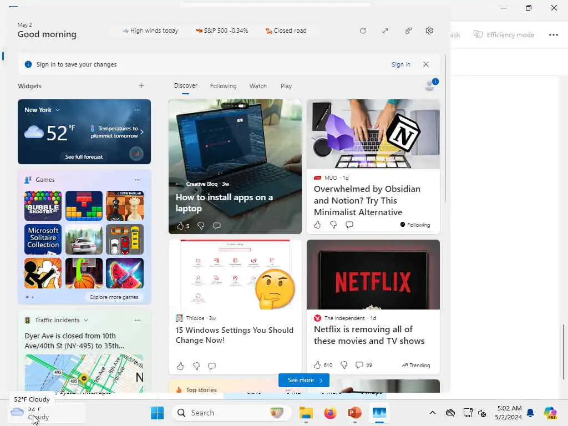
Task: Expand the New York location dropdown
Action: pos(58,110)
